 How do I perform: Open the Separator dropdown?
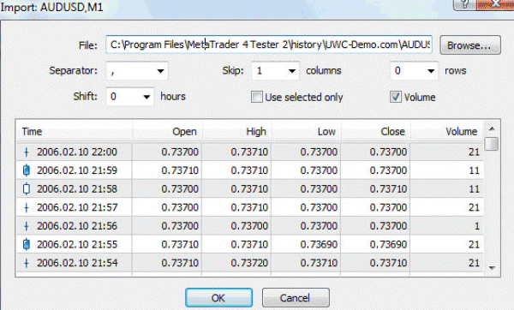pos(137,71)
